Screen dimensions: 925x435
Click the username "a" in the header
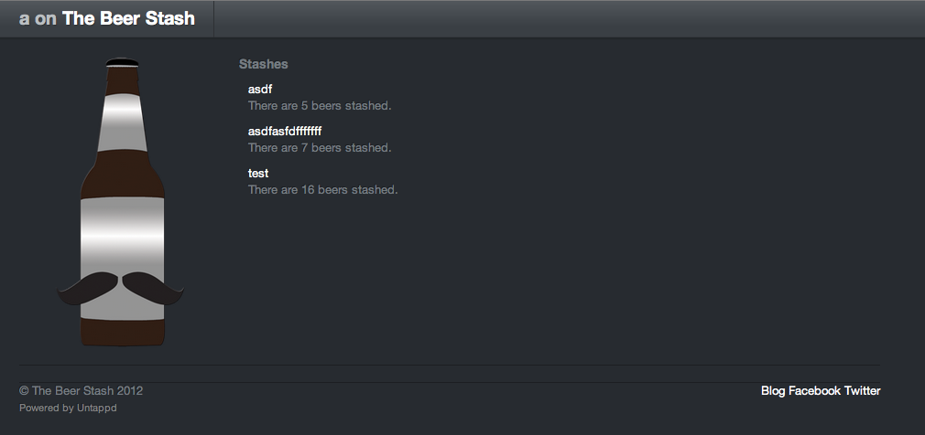click(x=24, y=19)
